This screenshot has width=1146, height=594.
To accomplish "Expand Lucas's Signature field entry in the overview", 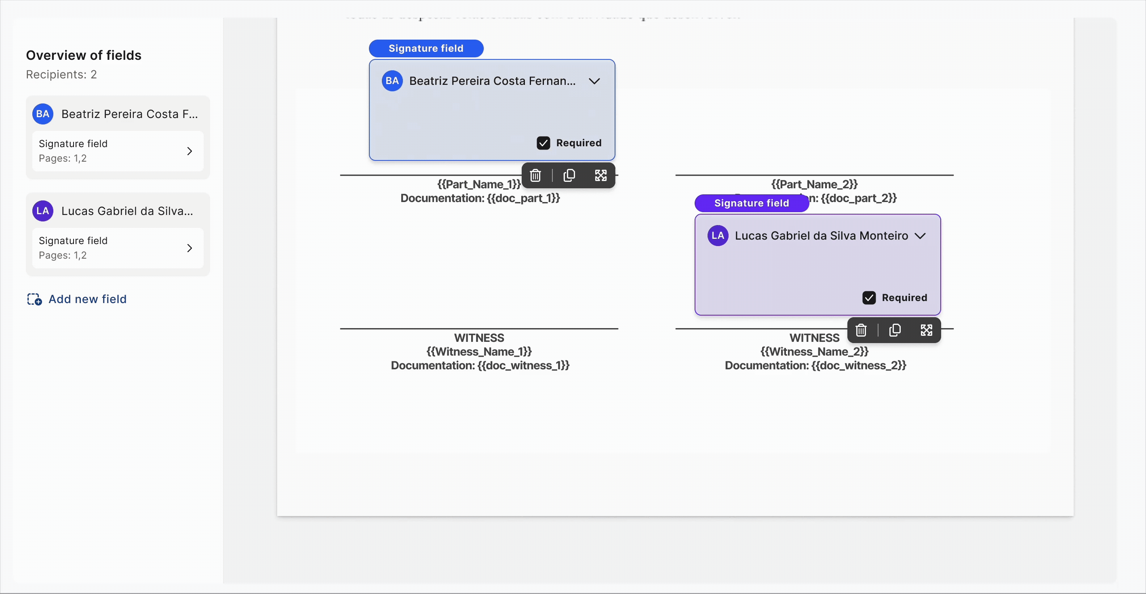I will (x=190, y=248).
